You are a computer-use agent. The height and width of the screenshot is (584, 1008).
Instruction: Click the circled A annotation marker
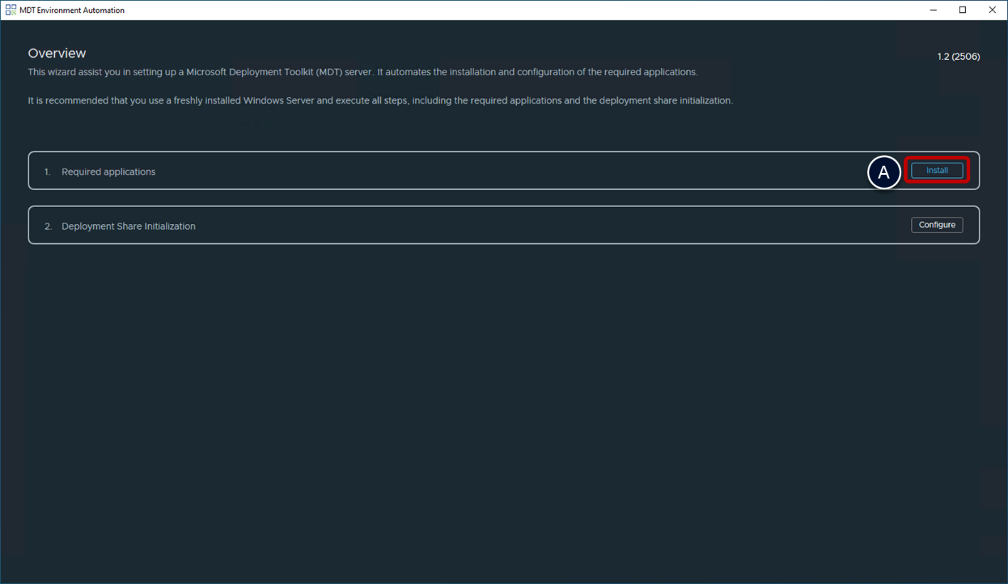coord(883,173)
